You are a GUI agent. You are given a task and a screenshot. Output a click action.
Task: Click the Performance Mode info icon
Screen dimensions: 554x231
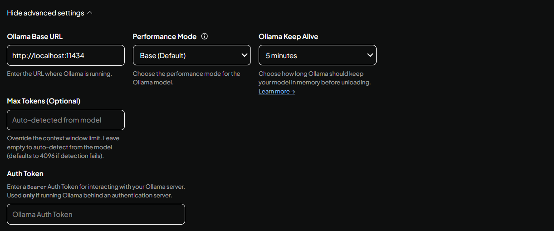(x=204, y=36)
